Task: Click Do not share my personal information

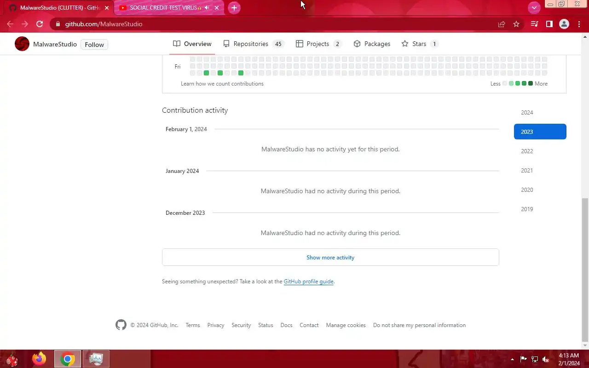Action: click(x=419, y=325)
